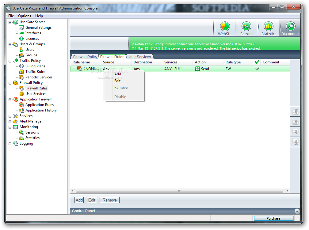Click the Application Rules icon
Screen dimensions: 309x230
(x=21, y=105)
